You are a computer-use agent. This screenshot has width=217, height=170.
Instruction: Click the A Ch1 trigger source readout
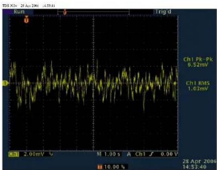pyautogui.click(x=136, y=154)
